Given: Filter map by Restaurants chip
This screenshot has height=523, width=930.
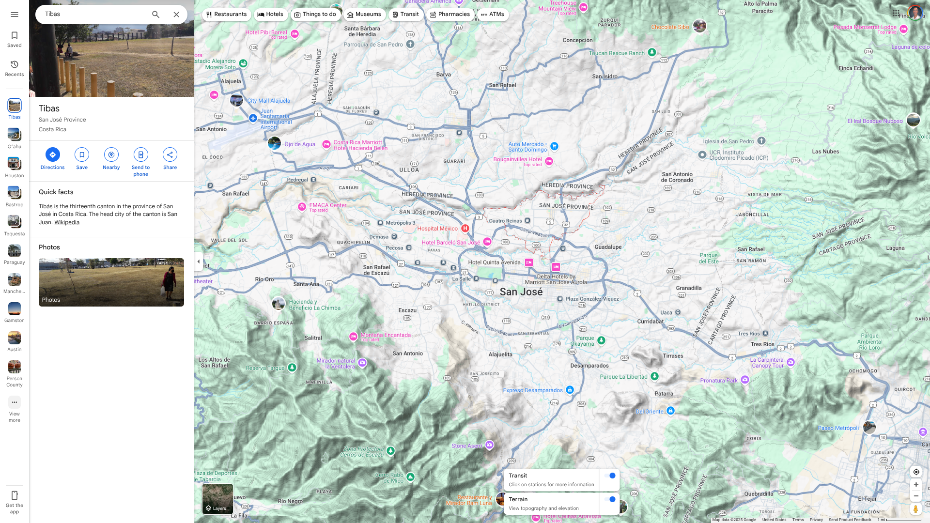Looking at the screenshot, I should 226,15.
